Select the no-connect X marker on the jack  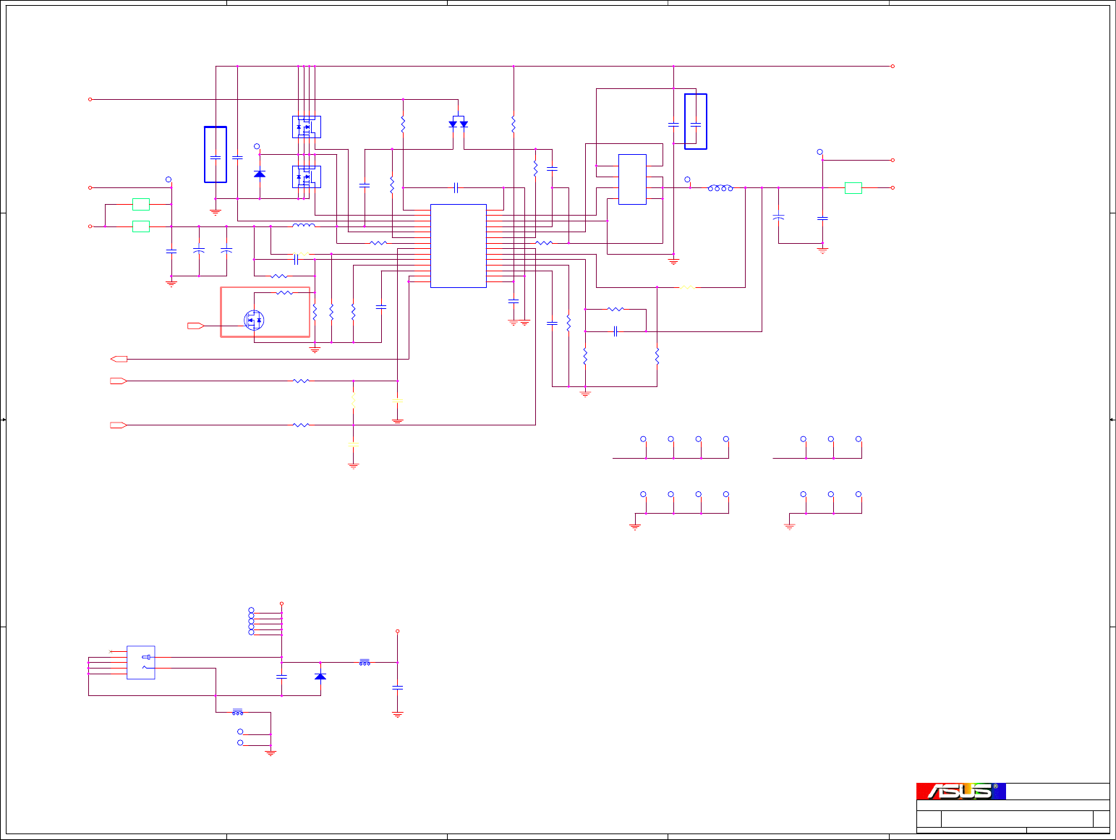point(110,651)
